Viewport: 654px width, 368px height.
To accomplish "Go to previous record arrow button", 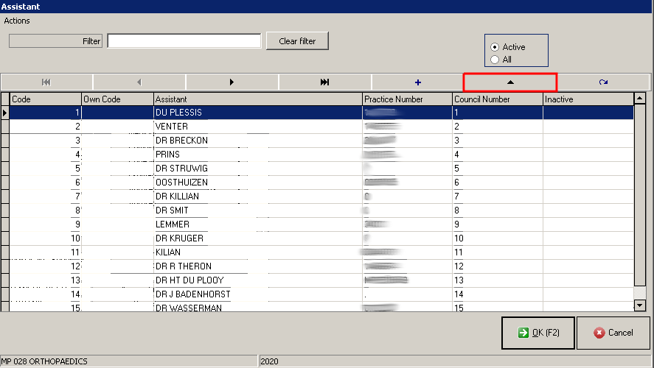I will [x=139, y=82].
